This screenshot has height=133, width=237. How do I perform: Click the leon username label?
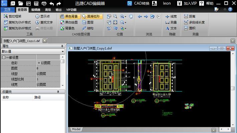(x=167, y=3)
